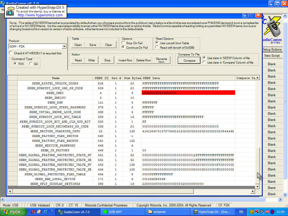The height and width of the screenshot is (216, 288).
Task: Click the Read action button
Action: 78,60
